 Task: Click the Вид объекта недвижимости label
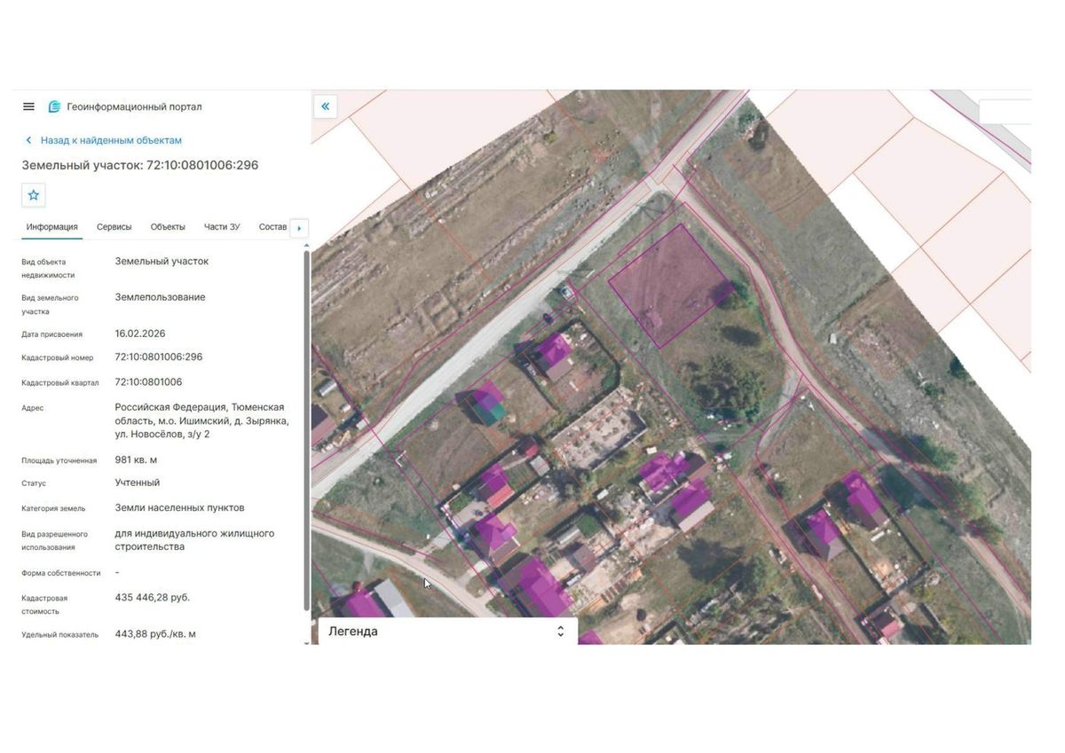(x=48, y=268)
